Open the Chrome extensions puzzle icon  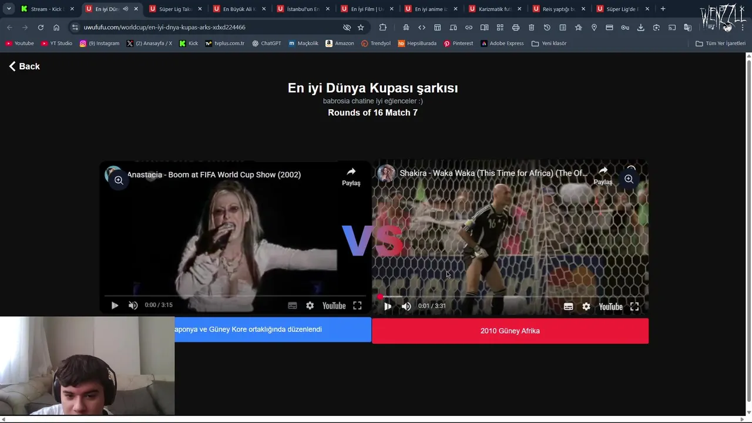coord(383,27)
